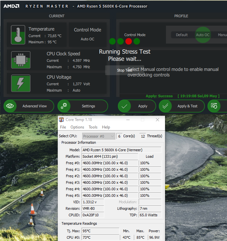Click the double-checkmark icon on Apply & Test

coord(165,106)
